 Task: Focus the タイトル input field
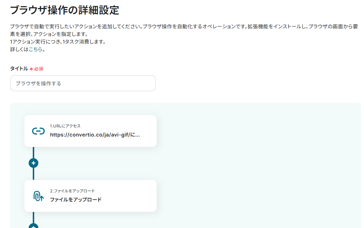point(83,83)
